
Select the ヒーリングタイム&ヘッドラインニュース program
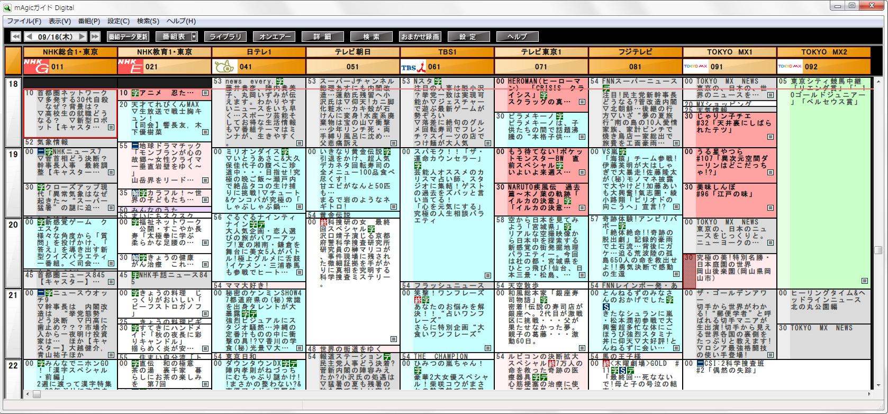(x=824, y=305)
